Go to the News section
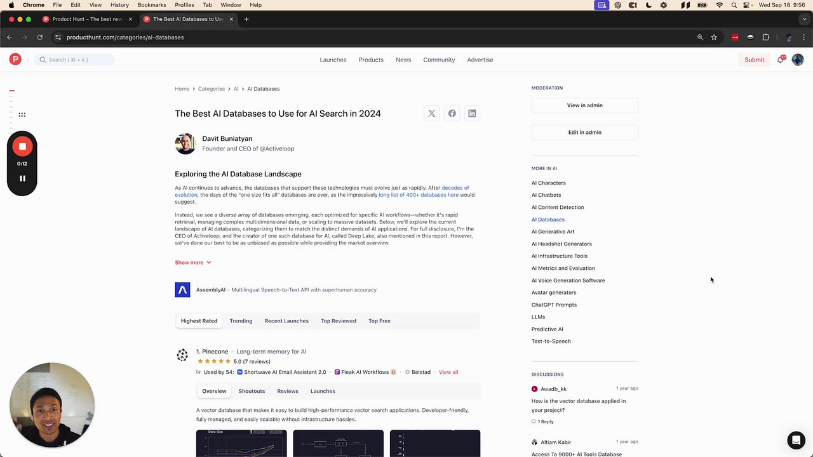 (403, 60)
